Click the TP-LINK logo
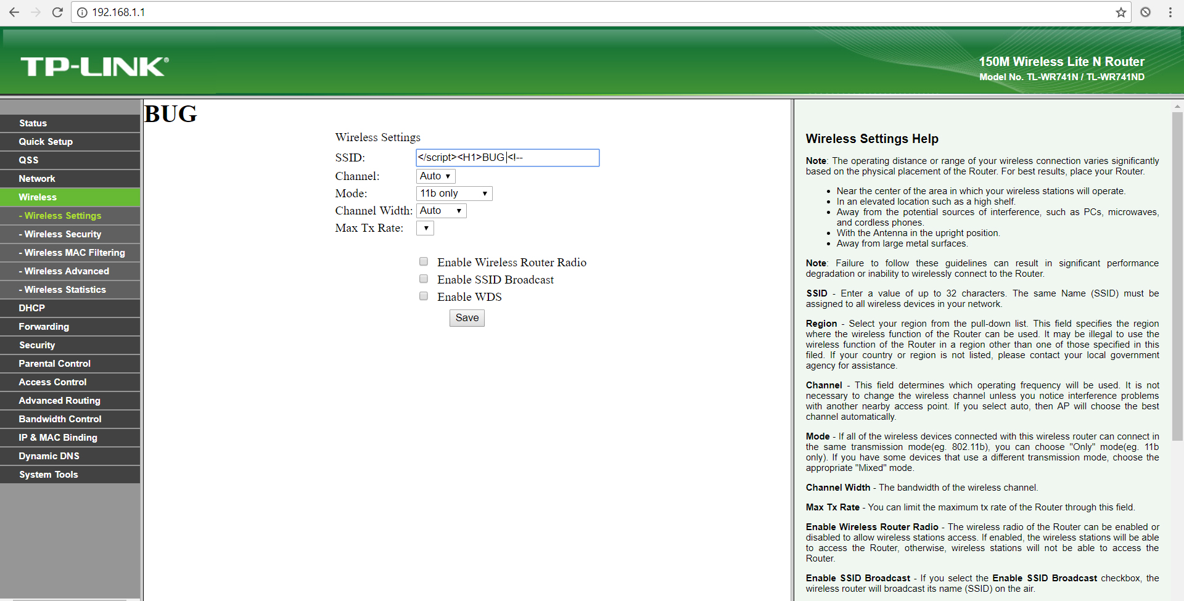 pyautogui.click(x=94, y=67)
